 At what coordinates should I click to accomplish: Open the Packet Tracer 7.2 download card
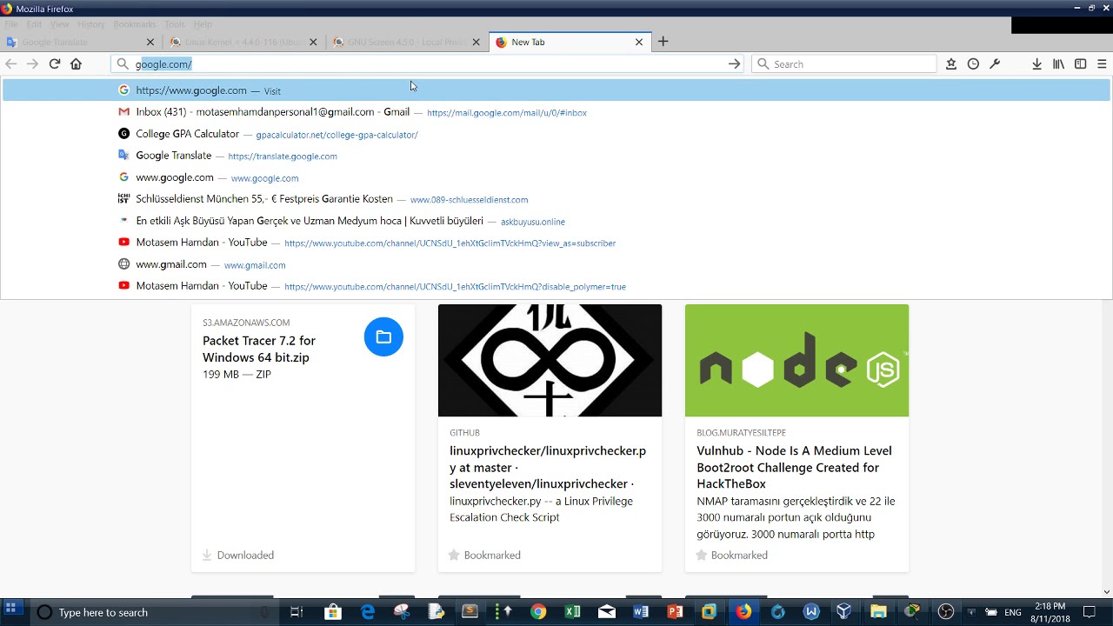303,437
